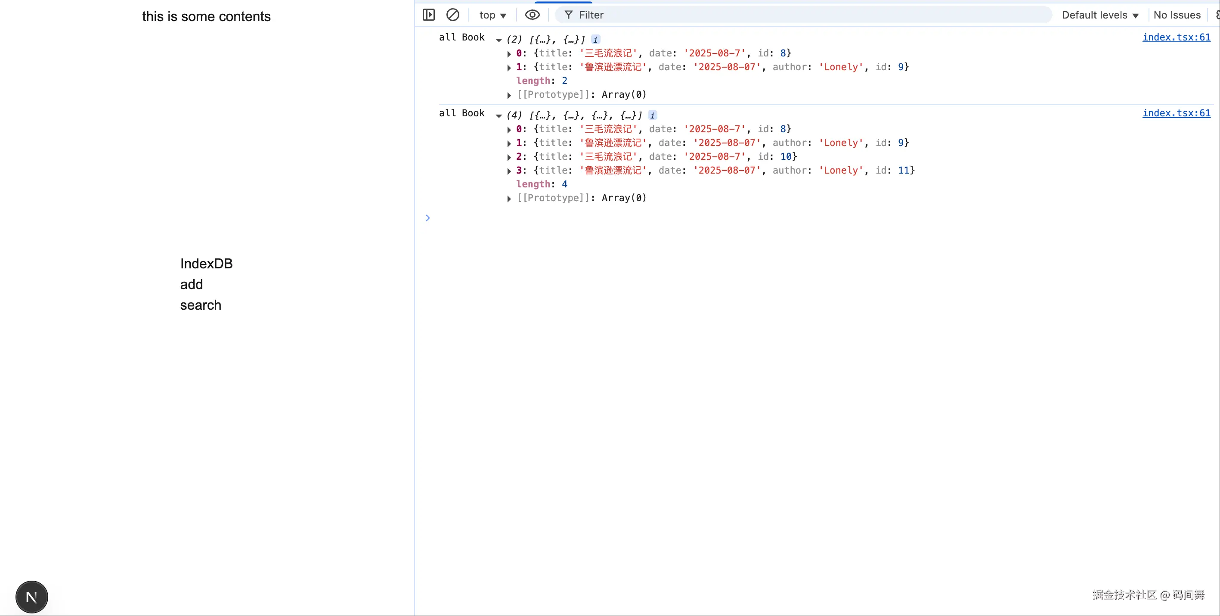This screenshot has width=1220, height=616.
Task: Collapse the first all Book array (2)
Action: click(x=499, y=40)
